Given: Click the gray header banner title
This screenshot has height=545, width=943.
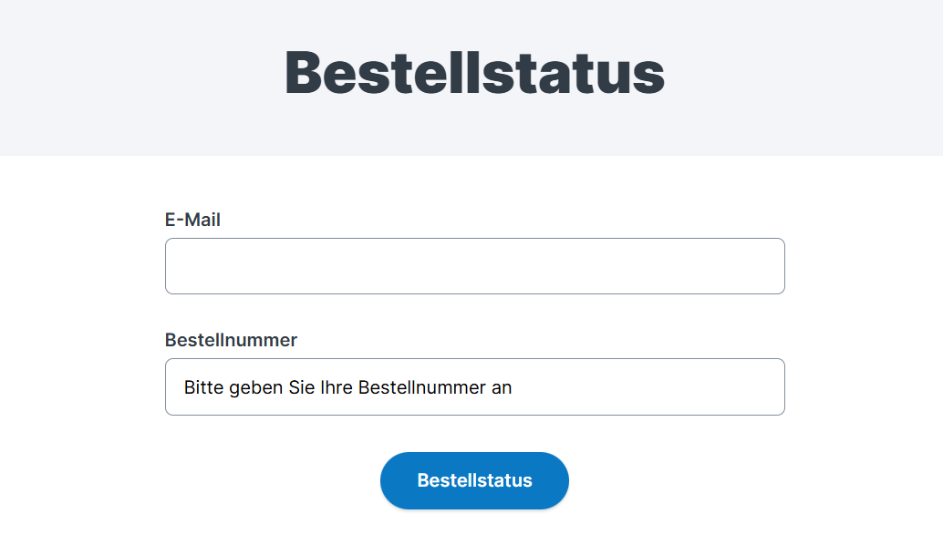Looking at the screenshot, I should 474,71.
